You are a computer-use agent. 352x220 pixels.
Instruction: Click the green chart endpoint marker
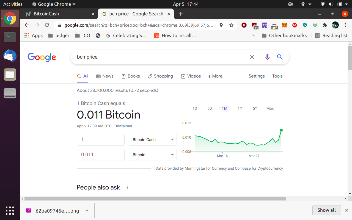pyautogui.click(x=281, y=130)
